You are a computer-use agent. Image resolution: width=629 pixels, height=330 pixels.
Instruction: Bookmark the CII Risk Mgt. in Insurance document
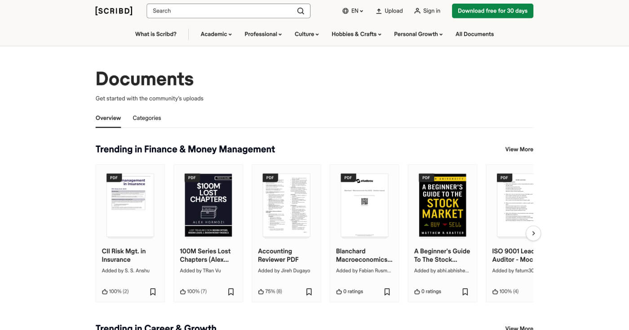tap(152, 291)
